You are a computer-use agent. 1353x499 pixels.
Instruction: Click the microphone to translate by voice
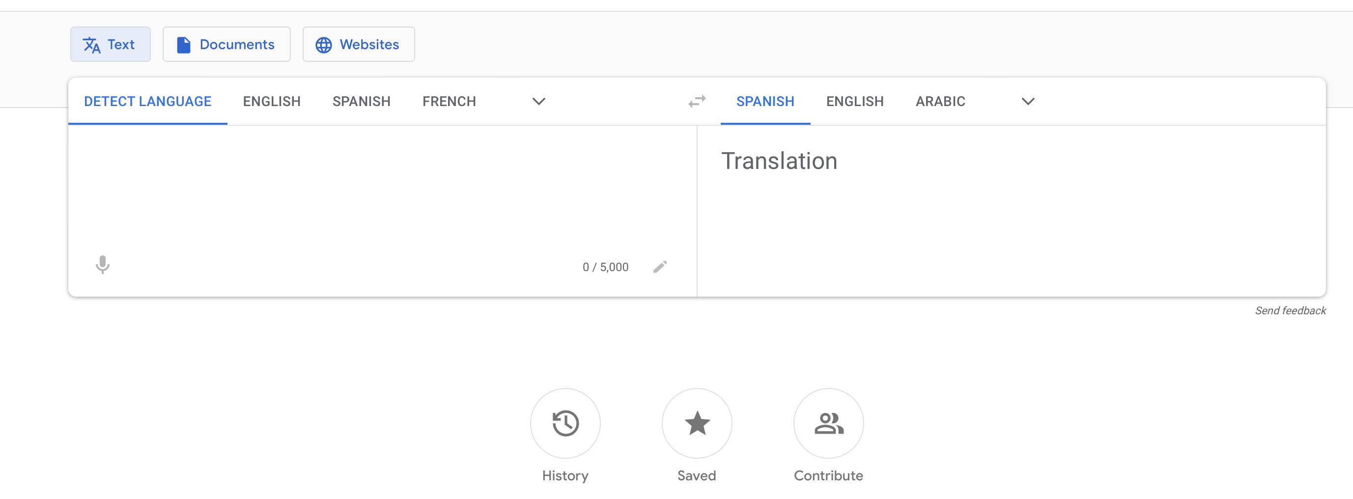(102, 265)
